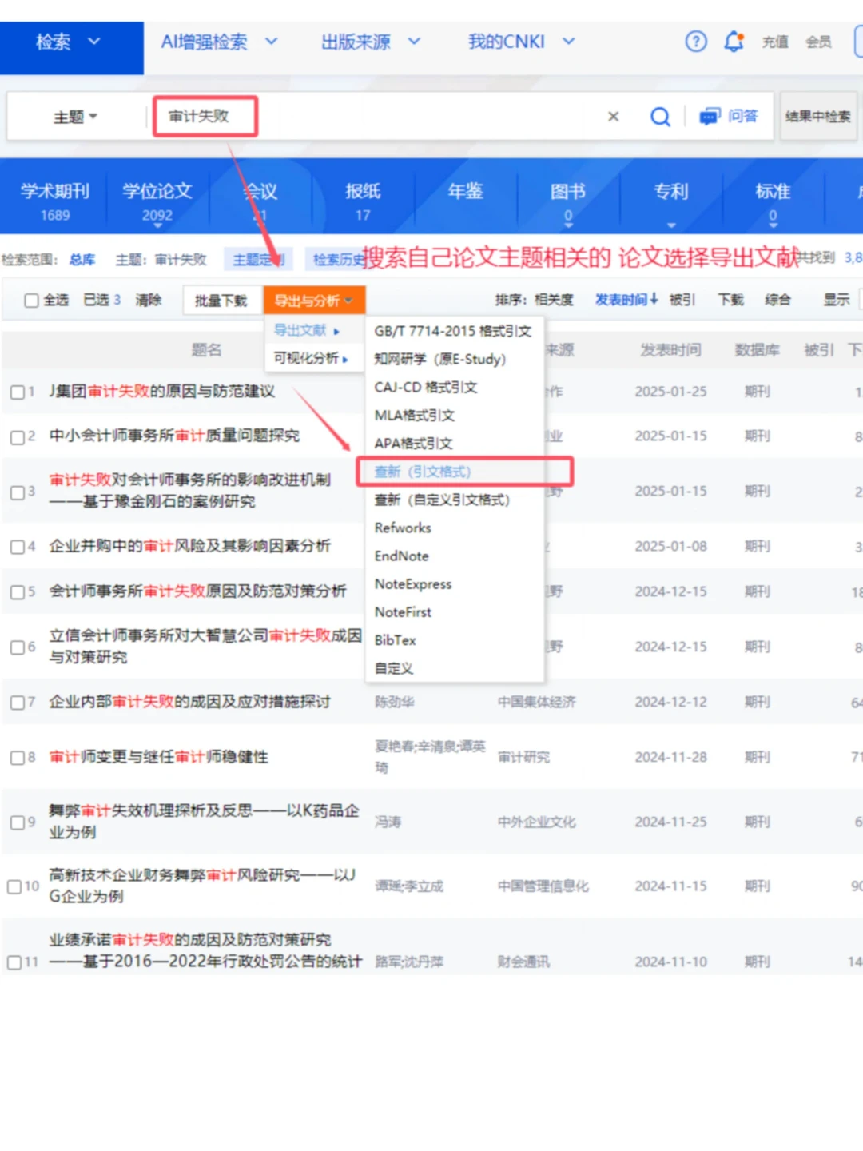
Task: Switch to the 图书 tab
Action: (568, 201)
